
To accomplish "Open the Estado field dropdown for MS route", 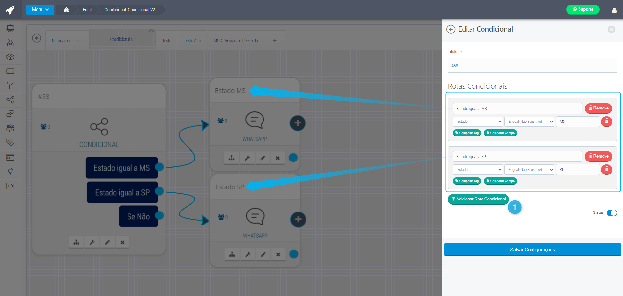I will click(x=478, y=122).
